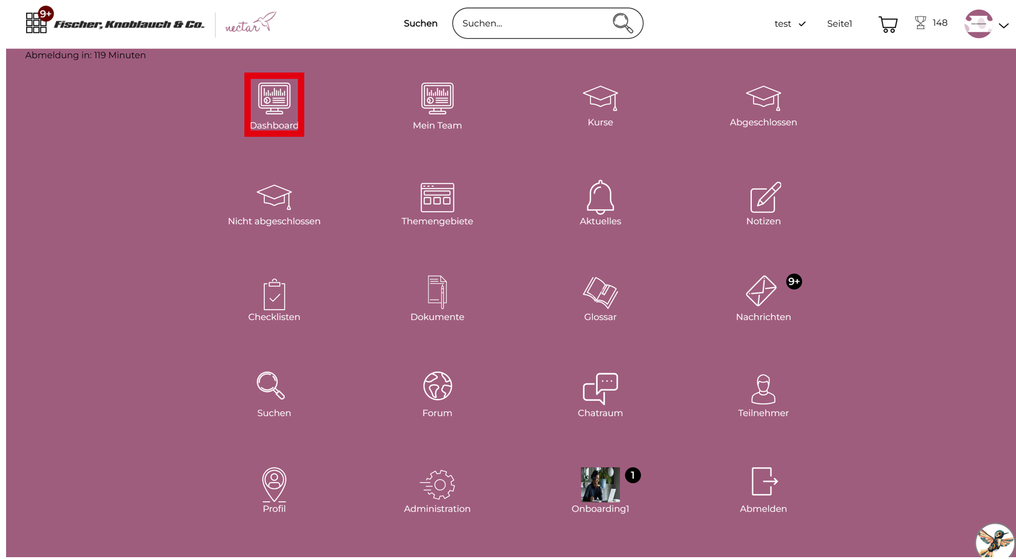Click the magnifier button in search bar
1016x559 pixels.
(x=622, y=23)
